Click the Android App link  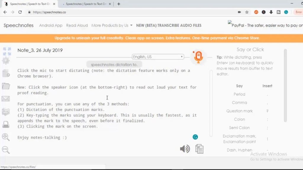(x=51, y=25)
